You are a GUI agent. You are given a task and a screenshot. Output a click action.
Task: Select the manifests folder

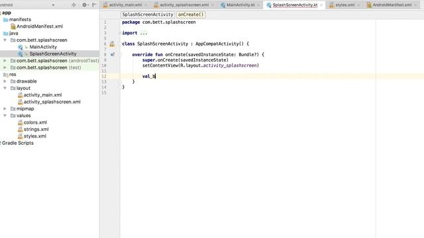pos(20,19)
